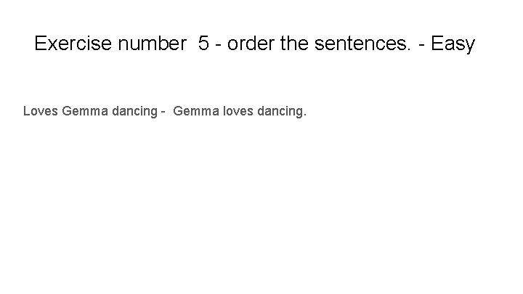Click the word 'Exercise' in the title
This screenshot has width=523, height=294.
(x=73, y=44)
